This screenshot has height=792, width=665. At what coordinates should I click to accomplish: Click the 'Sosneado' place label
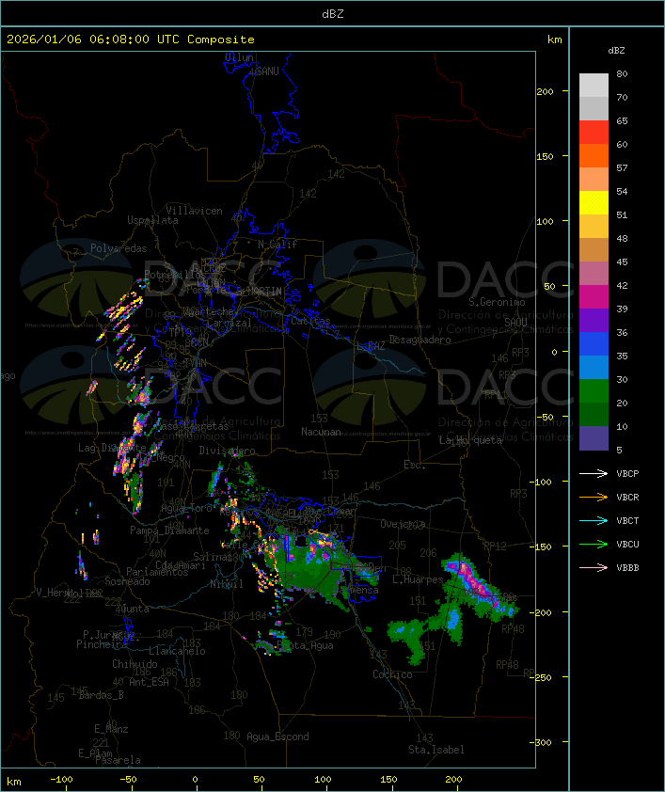pyautogui.click(x=127, y=581)
